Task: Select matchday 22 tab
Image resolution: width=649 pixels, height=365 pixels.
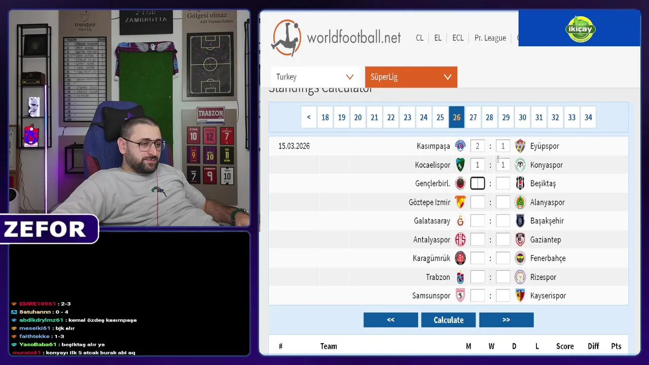Action: point(391,117)
